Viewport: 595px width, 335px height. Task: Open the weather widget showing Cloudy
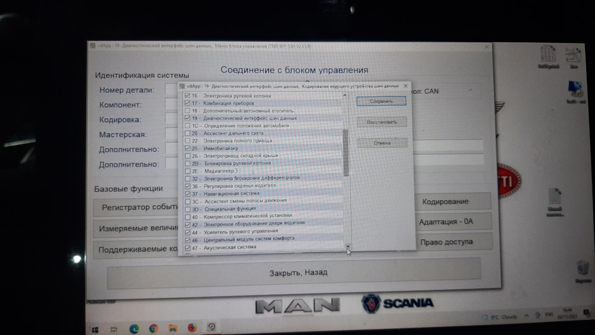click(x=499, y=316)
